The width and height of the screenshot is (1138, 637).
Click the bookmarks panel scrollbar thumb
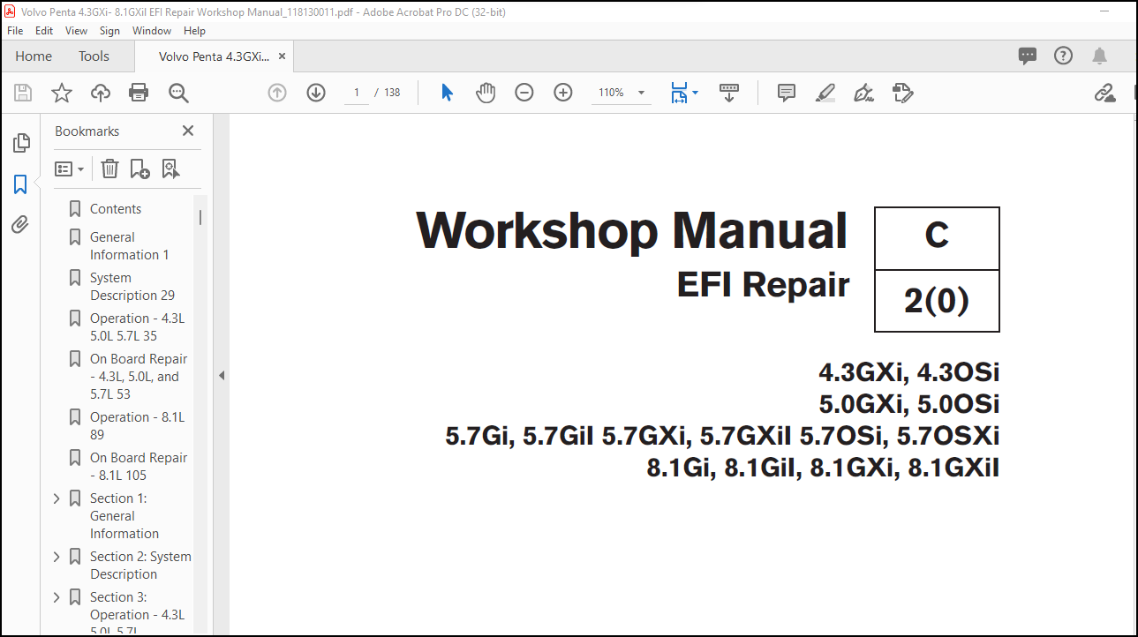click(200, 217)
